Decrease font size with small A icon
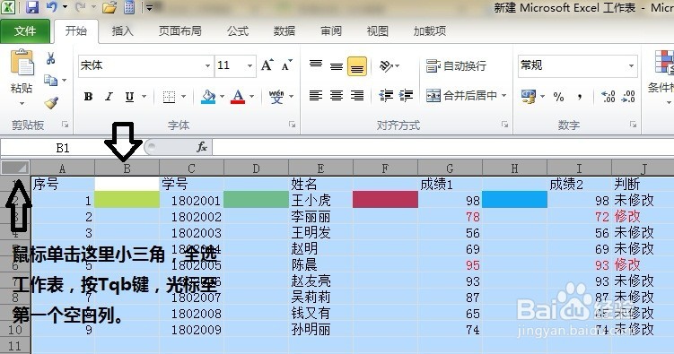Screen dimensions: 674x354 point(286,65)
